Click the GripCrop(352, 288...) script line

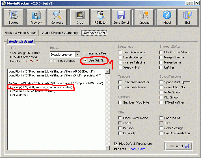(x=40, y=87)
